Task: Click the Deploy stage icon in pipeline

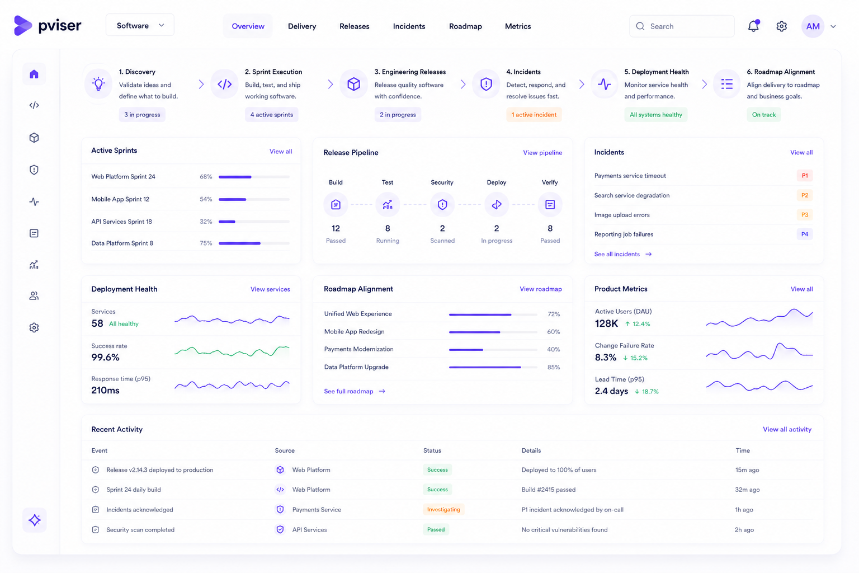Action: point(497,205)
